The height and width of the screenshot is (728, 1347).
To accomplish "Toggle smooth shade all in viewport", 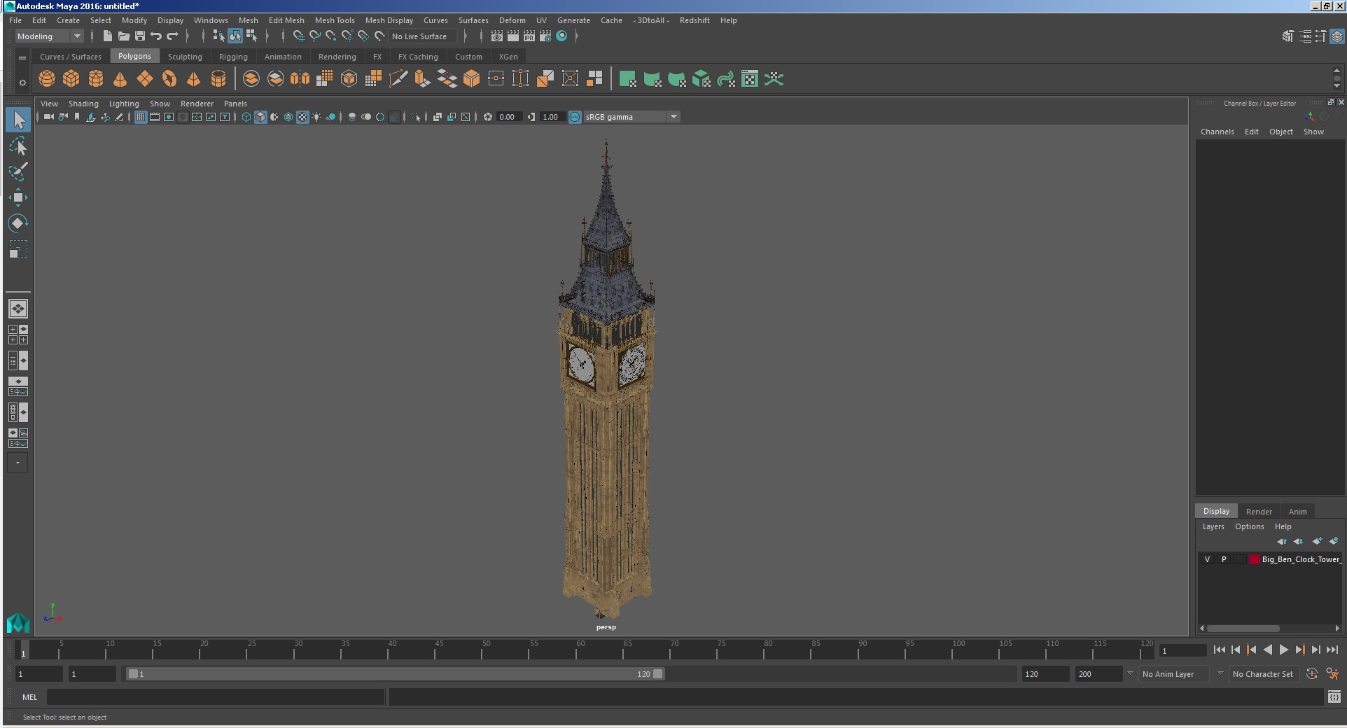I will pos(260,117).
